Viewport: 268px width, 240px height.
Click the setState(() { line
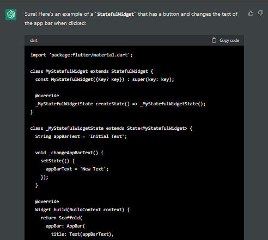tap(58, 161)
